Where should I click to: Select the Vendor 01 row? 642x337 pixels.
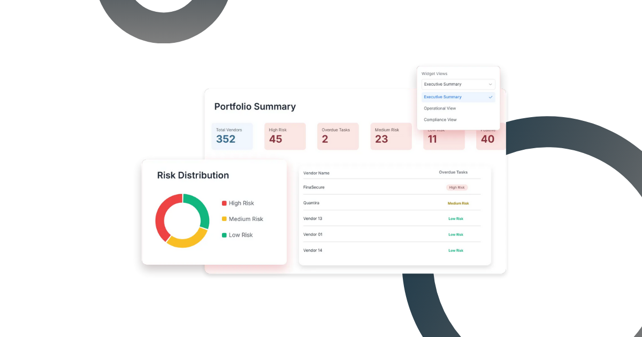(392, 234)
